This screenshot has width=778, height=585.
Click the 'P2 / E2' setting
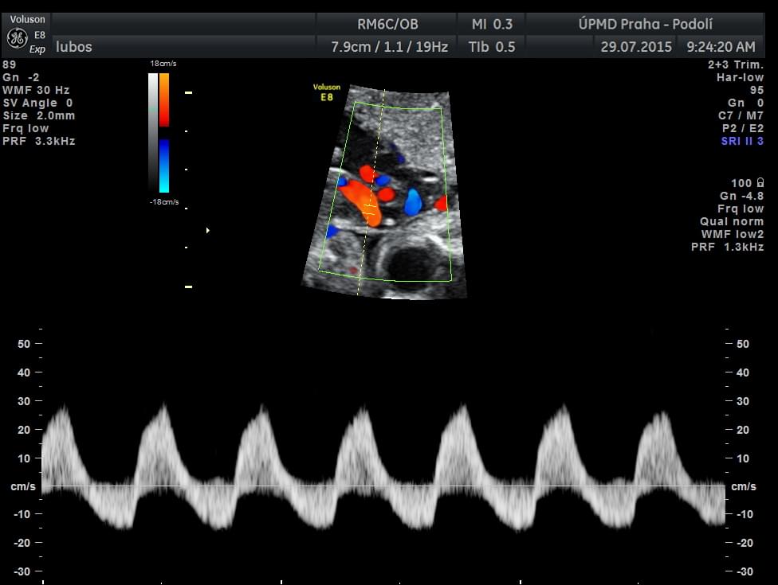click(x=743, y=128)
